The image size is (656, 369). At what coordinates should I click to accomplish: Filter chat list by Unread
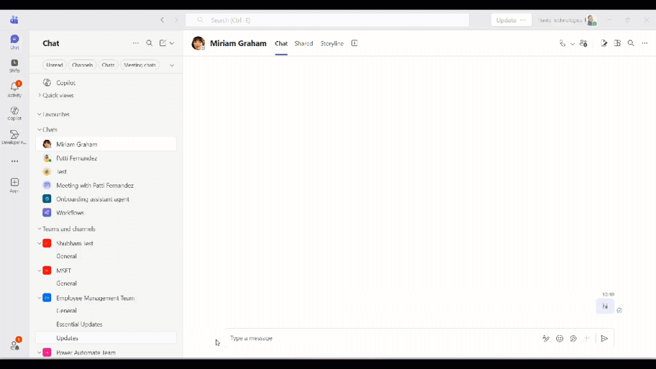[x=54, y=65]
